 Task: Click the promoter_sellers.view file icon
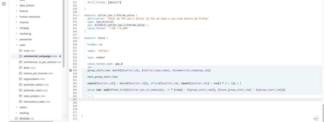click(20, 85)
